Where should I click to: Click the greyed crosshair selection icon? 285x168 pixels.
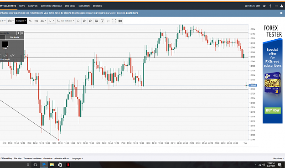coord(108,21)
